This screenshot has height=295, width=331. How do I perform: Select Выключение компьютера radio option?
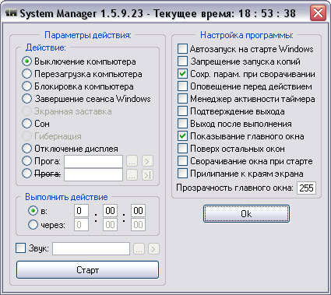(26, 61)
